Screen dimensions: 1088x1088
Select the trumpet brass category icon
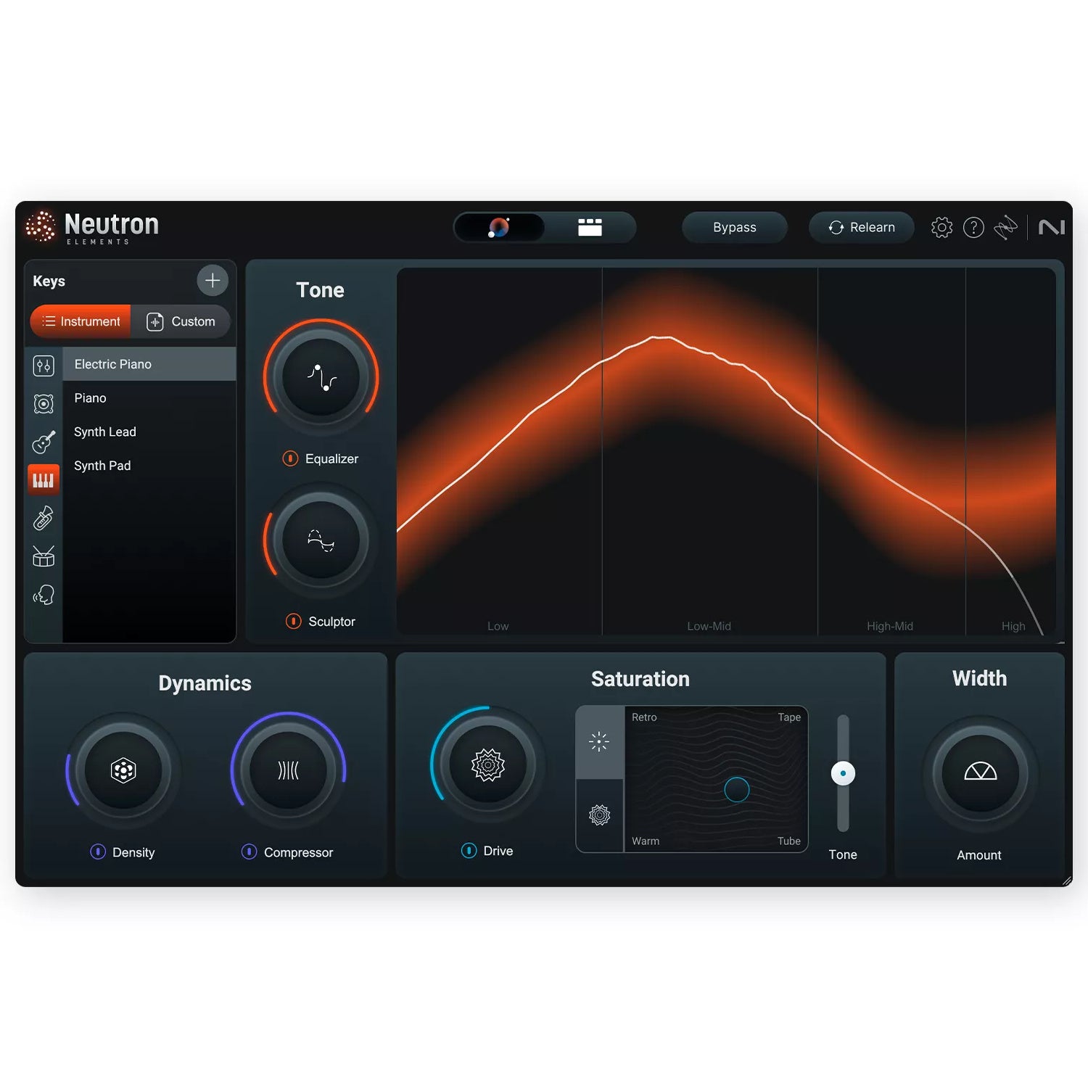pyautogui.click(x=44, y=518)
